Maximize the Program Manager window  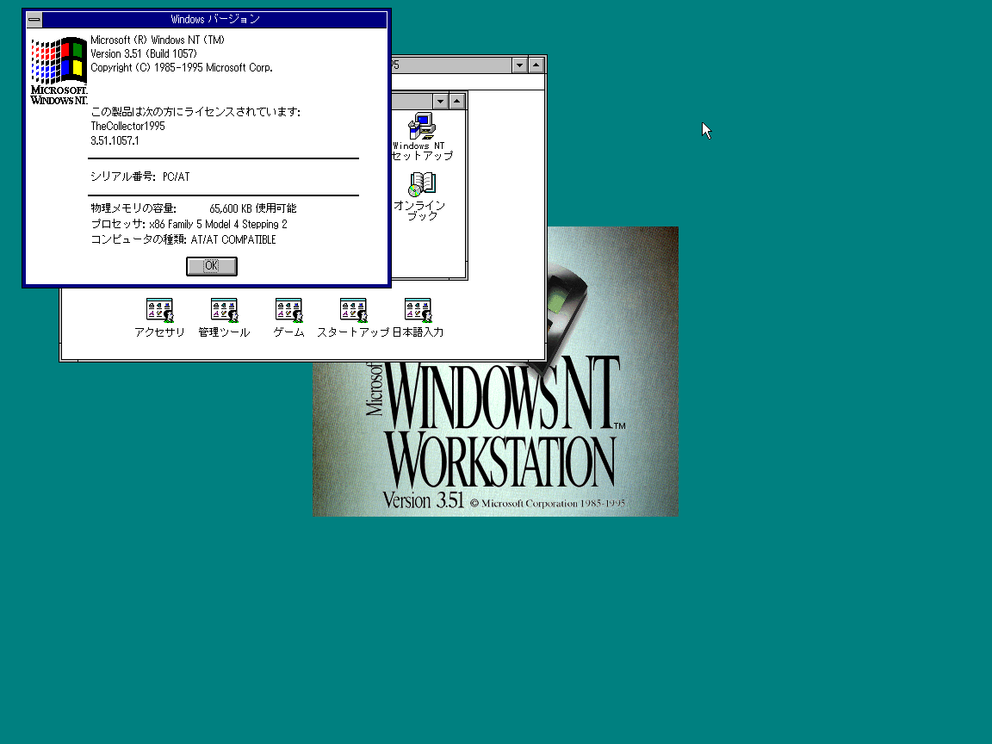click(536, 65)
